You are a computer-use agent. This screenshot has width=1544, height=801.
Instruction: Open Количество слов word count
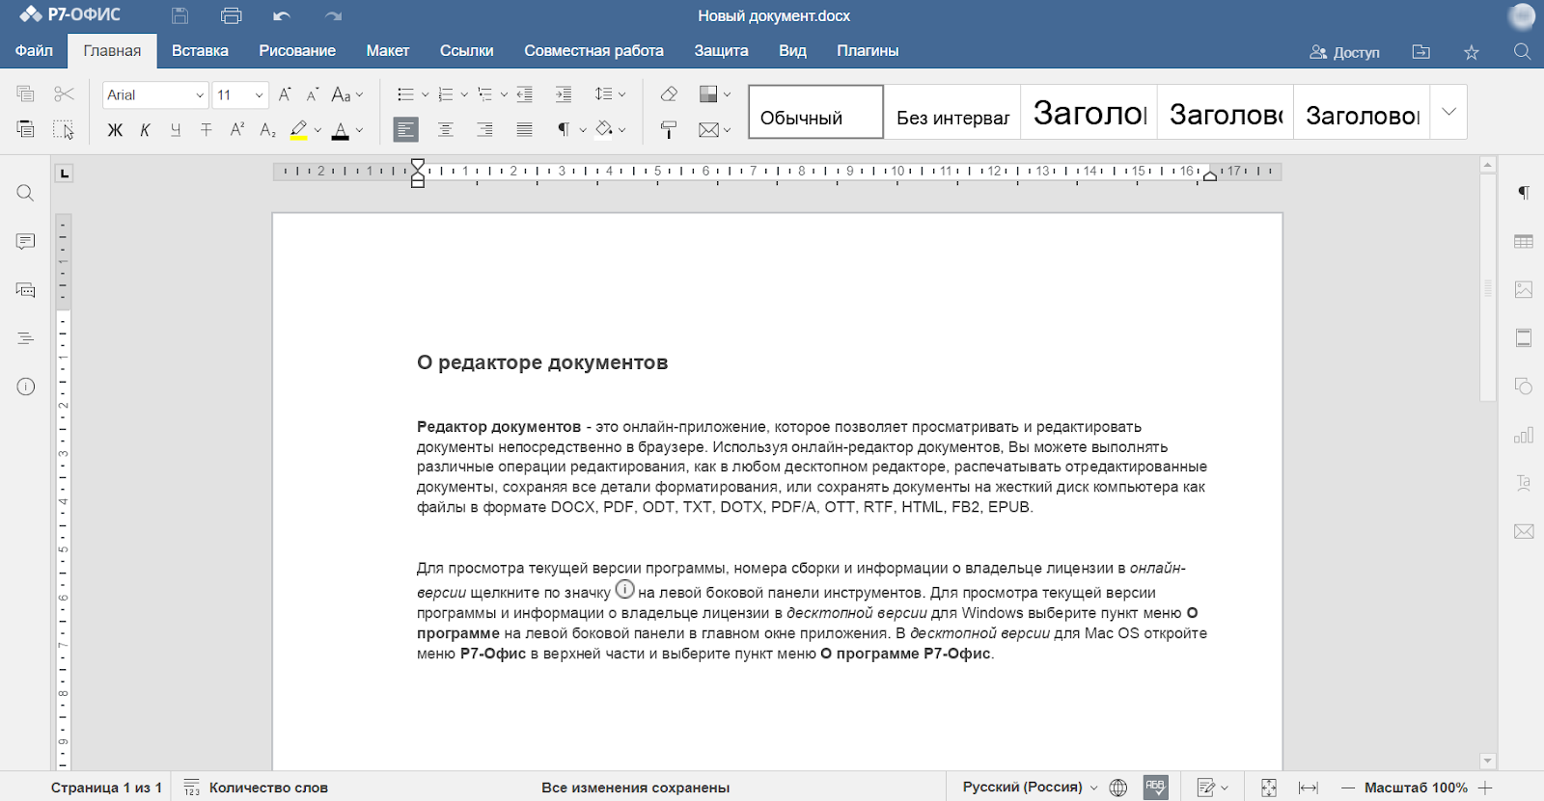coord(256,788)
